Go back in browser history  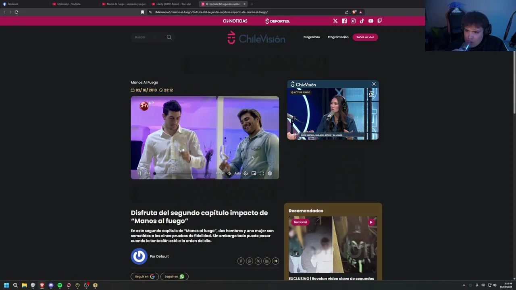[x=4, y=12]
